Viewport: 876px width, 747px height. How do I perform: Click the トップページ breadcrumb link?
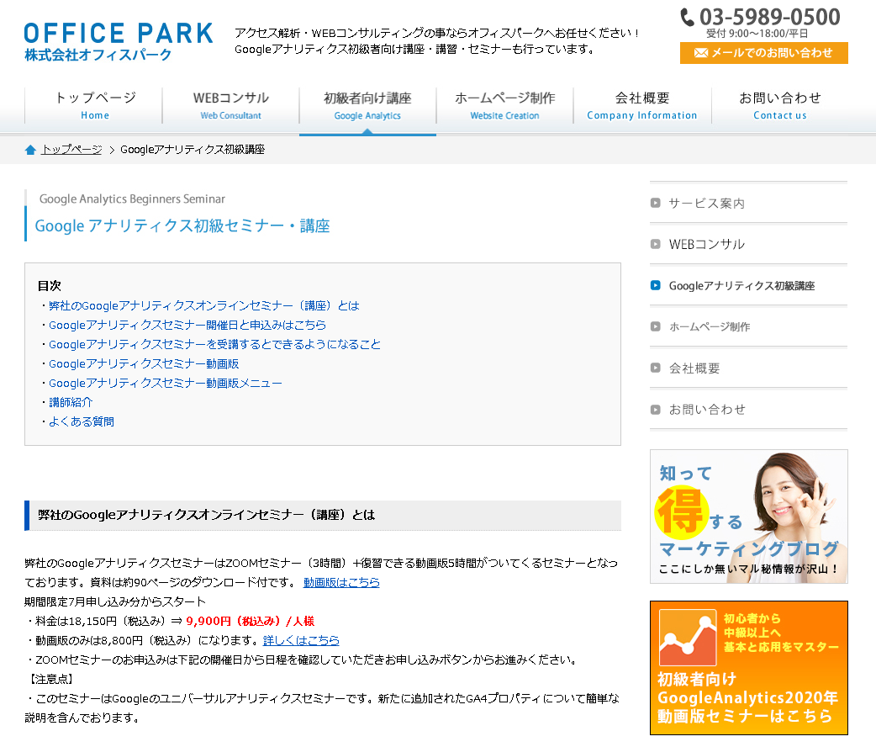pos(71,149)
